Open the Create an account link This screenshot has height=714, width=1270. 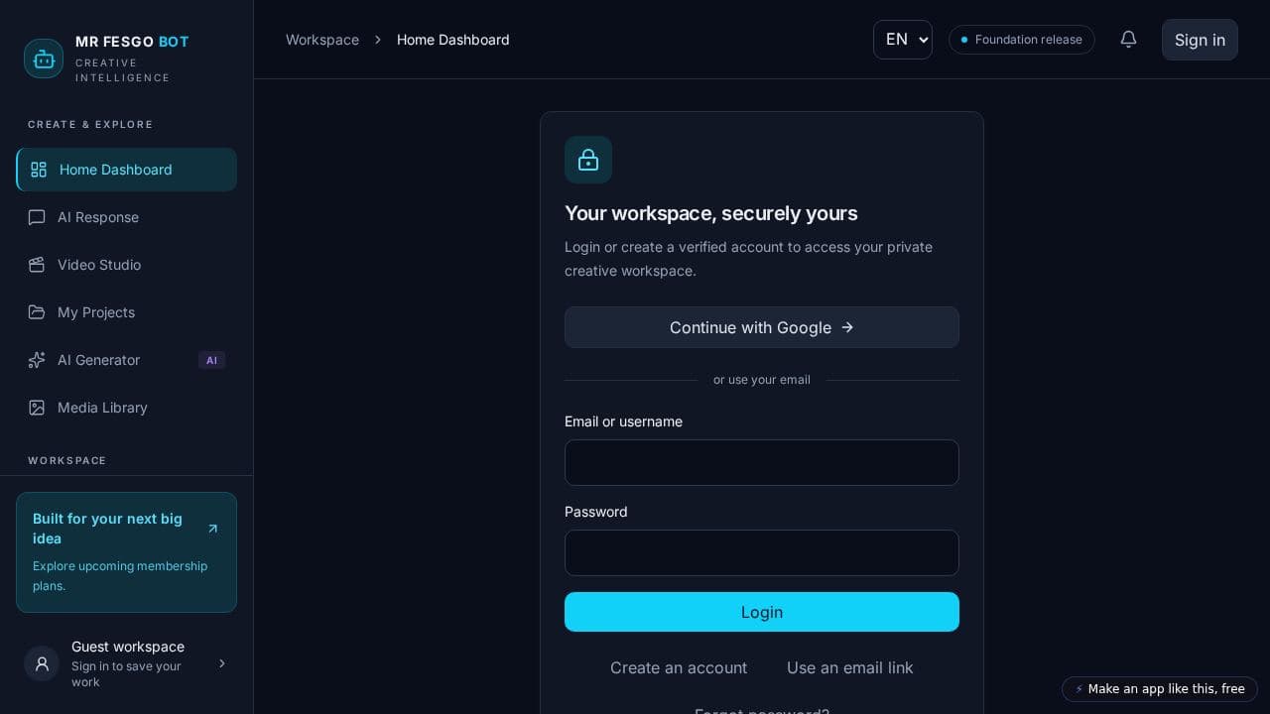pos(679,667)
